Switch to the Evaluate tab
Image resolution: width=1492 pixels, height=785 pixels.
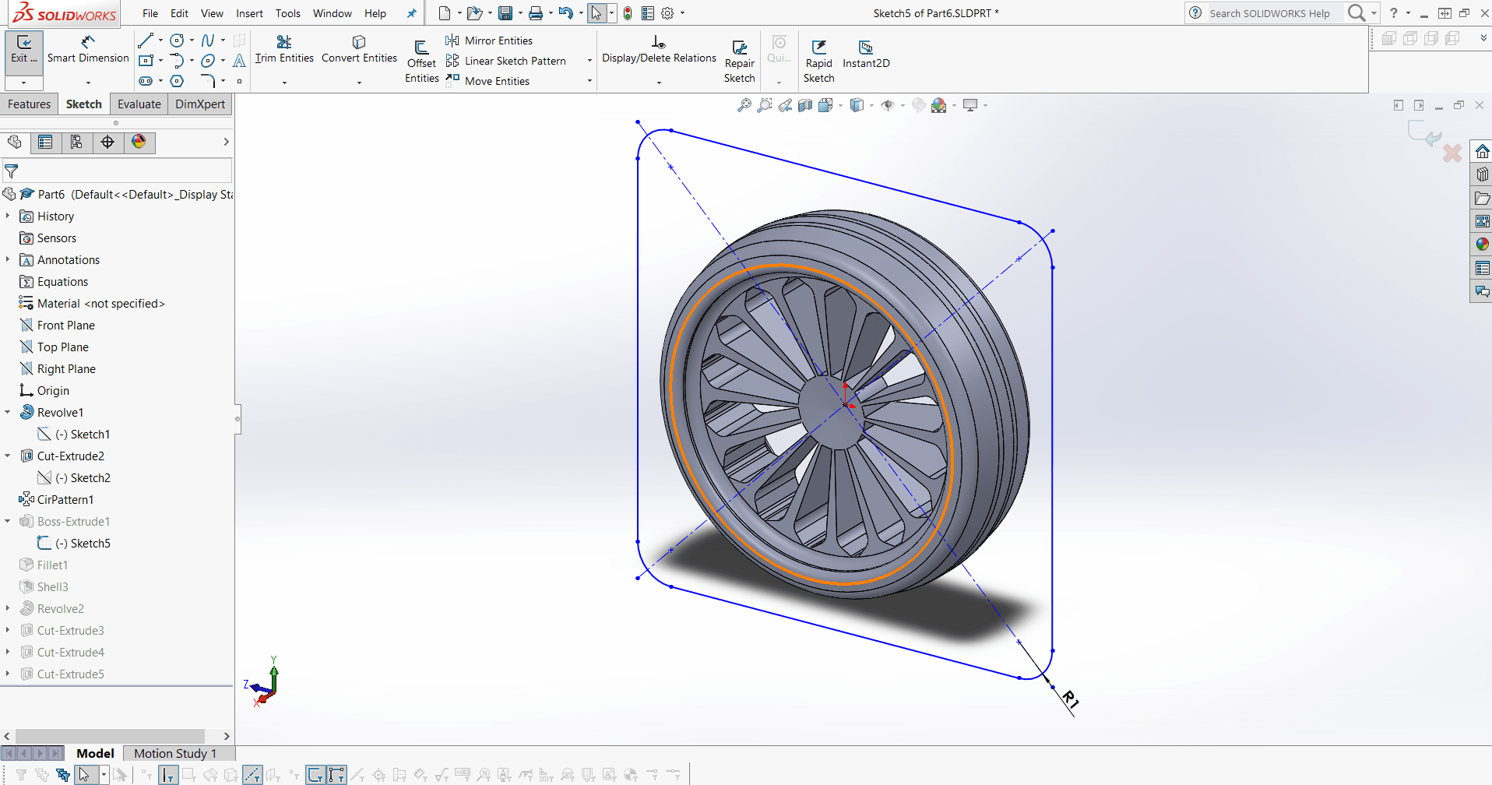(139, 104)
